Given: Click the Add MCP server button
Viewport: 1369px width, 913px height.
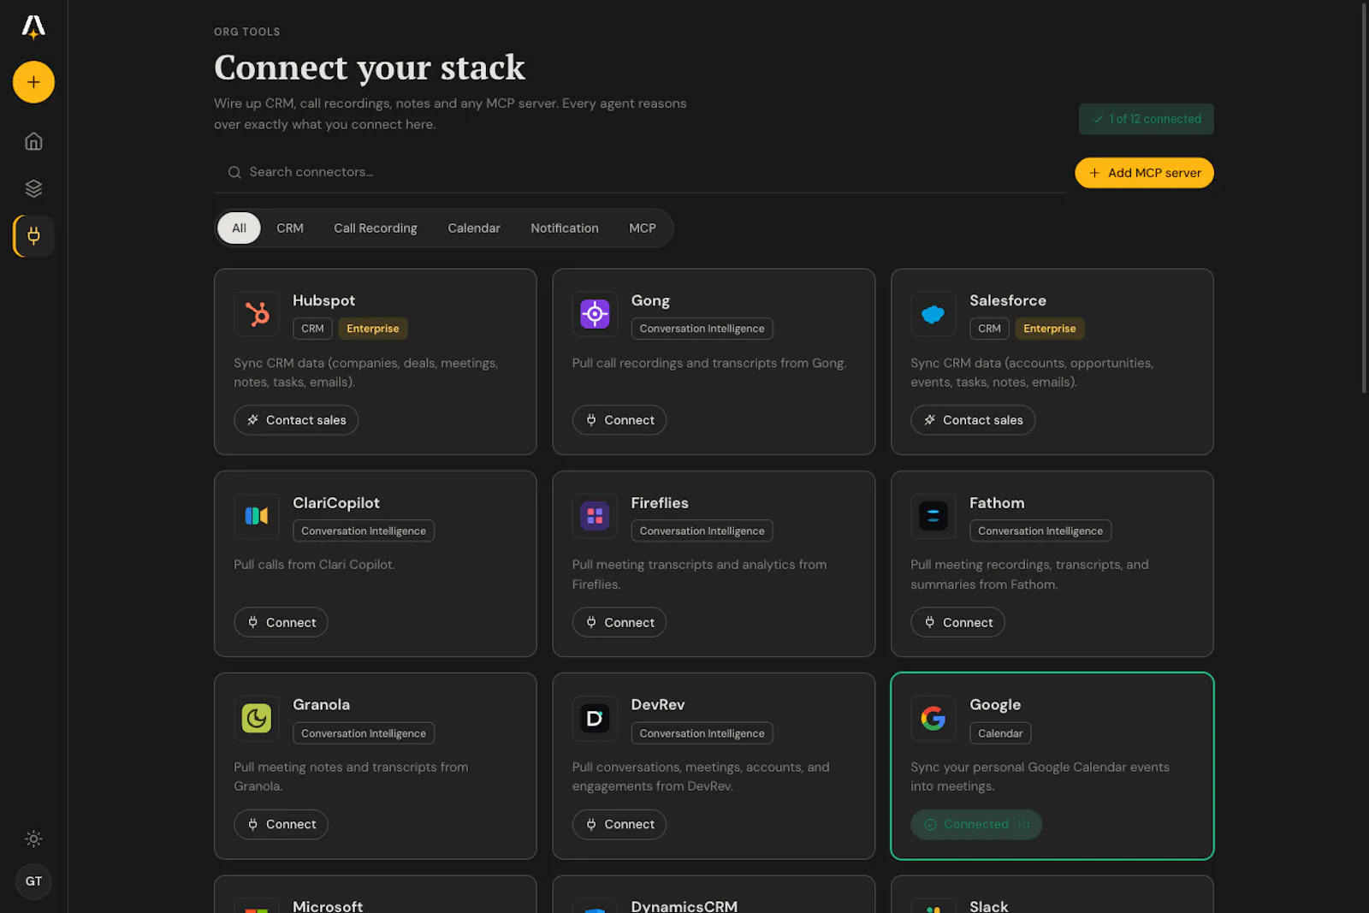Looking at the screenshot, I should click(1144, 173).
